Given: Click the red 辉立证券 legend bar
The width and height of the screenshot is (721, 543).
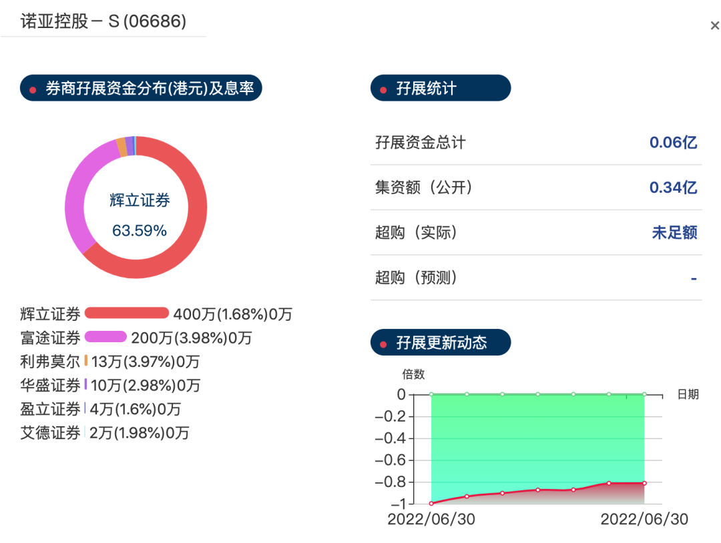Looking at the screenshot, I should pyautogui.click(x=127, y=313).
